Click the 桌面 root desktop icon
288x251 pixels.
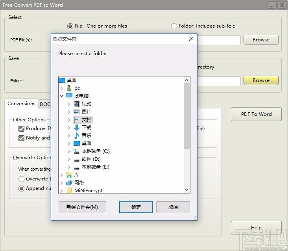tap(62, 80)
